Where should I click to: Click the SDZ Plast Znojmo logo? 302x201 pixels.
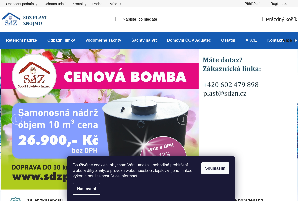pyautogui.click(x=24, y=19)
